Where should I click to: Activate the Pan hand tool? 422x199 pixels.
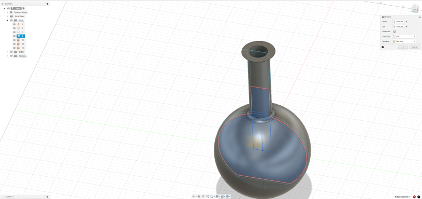tap(203, 196)
